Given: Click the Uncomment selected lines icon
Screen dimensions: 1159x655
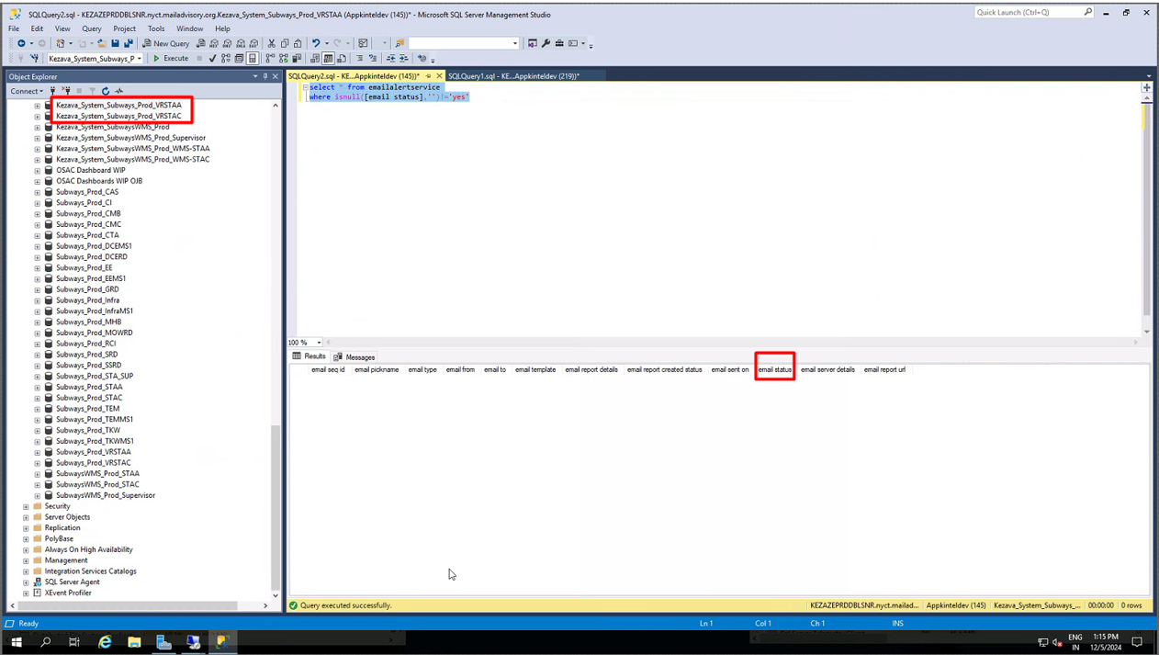Looking at the screenshot, I should point(372,58).
